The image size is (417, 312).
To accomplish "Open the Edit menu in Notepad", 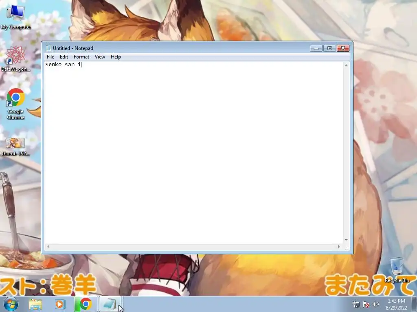I will (64, 57).
